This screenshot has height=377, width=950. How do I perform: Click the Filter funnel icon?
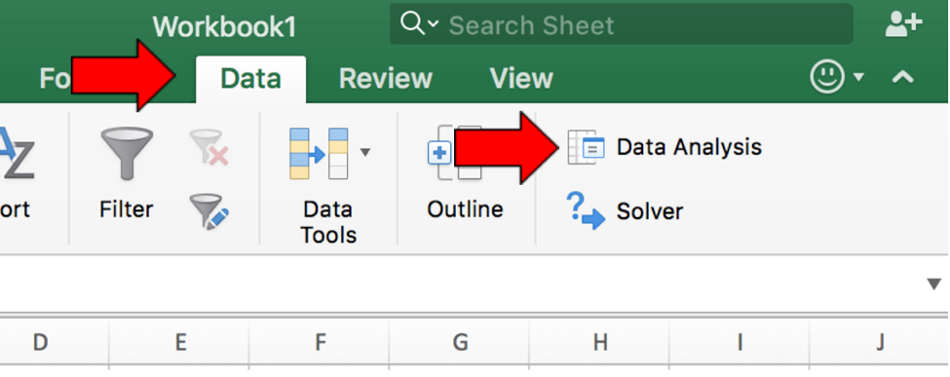click(127, 154)
